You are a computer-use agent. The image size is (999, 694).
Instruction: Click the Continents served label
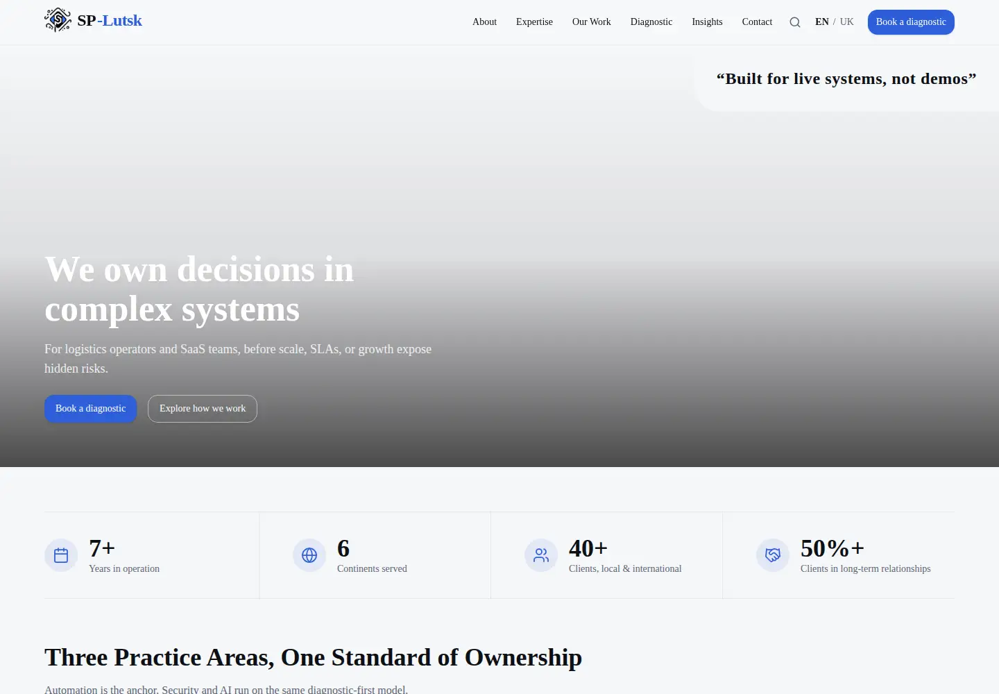372,569
